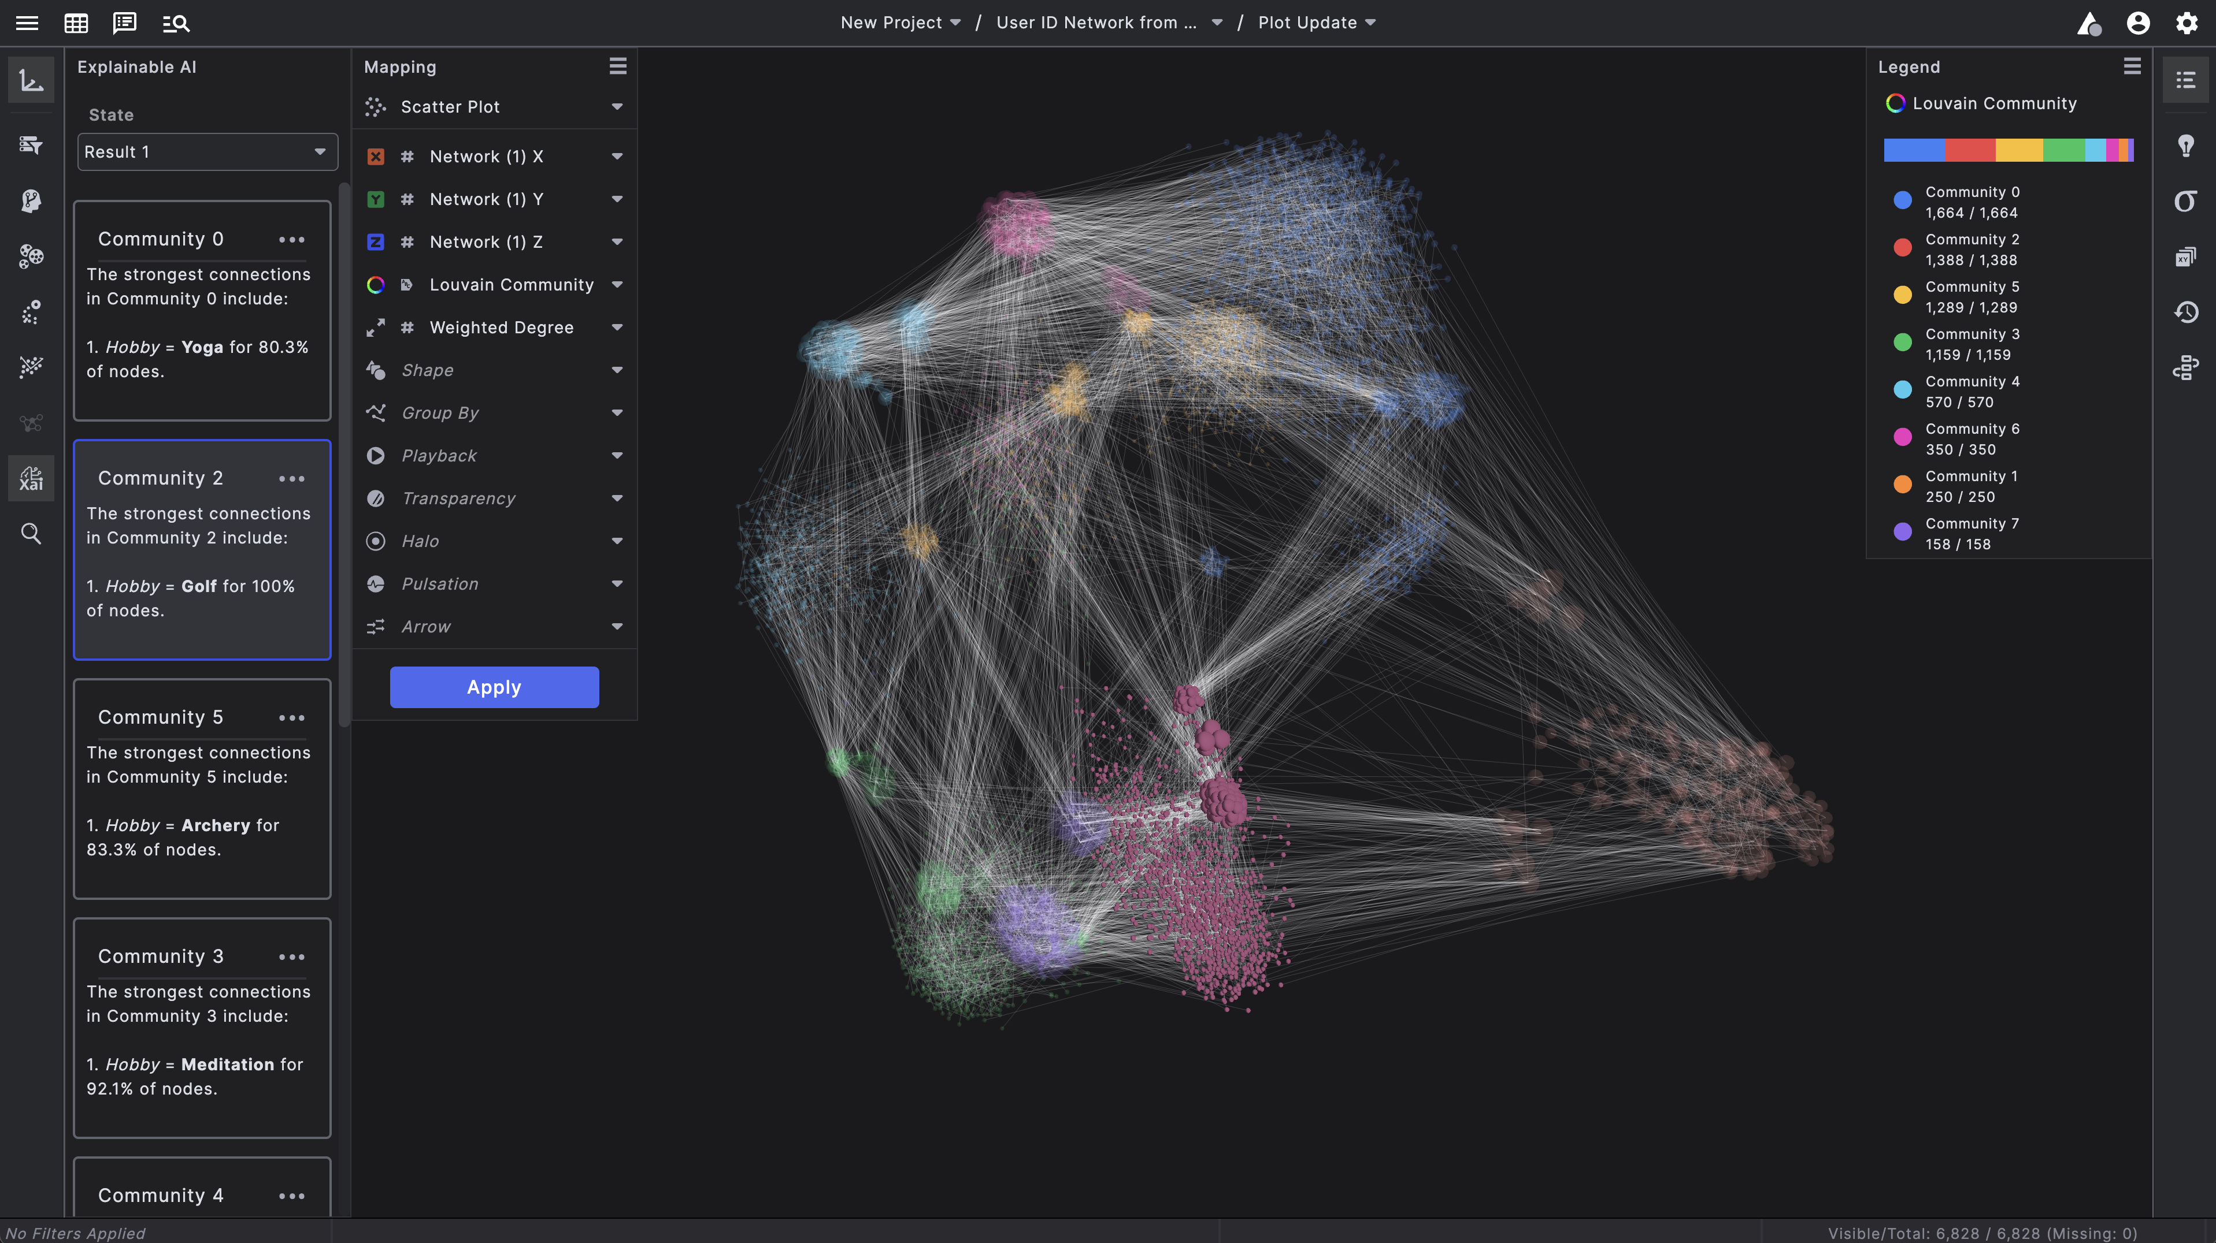Open the User ID Network breadcrumb menu
The width and height of the screenshot is (2216, 1243).
[1110, 23]
